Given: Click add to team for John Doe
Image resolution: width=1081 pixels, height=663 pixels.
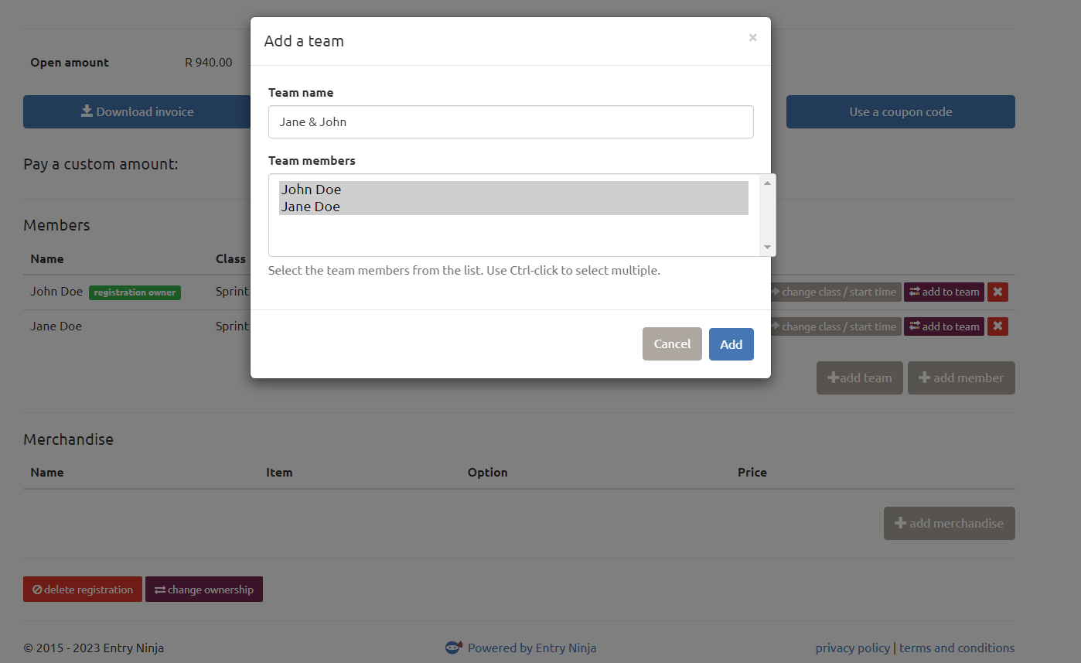Looking at the screenshot, I should click(943, 292).
